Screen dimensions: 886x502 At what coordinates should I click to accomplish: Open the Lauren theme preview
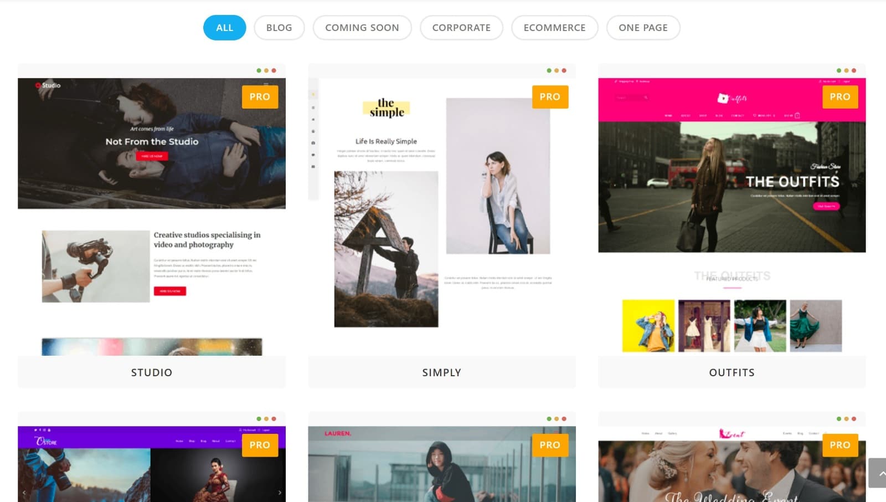(442, 464)
